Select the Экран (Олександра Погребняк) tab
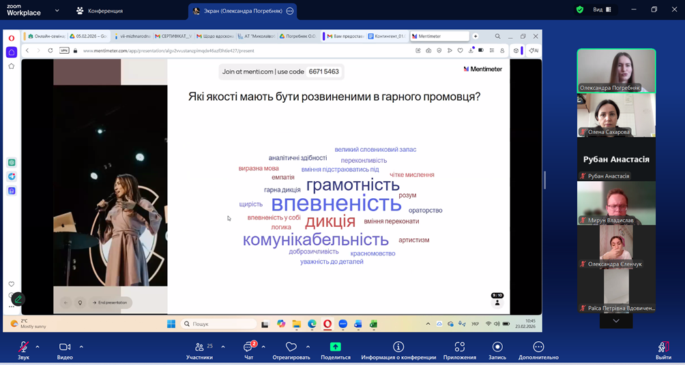 click(x=242, y=11)
